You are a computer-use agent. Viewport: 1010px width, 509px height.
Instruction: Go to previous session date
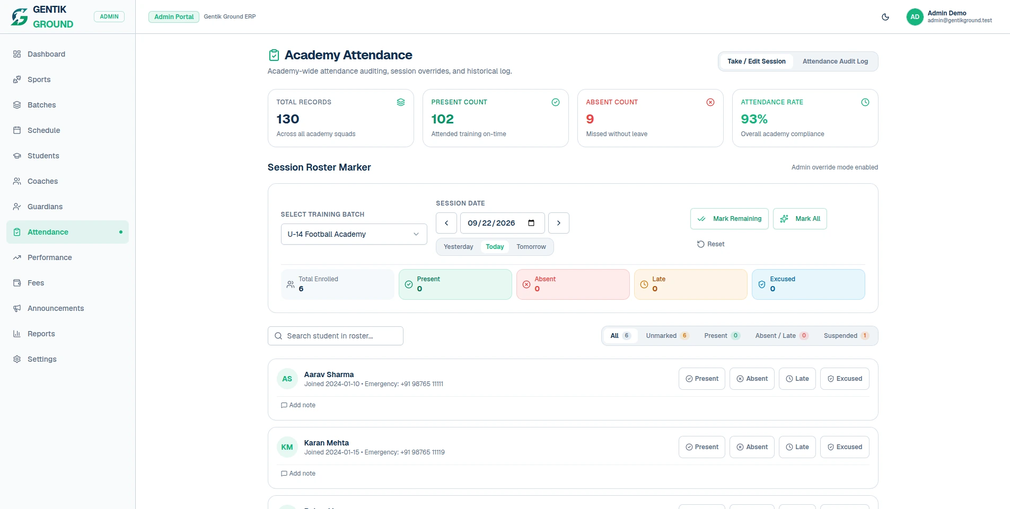coord(446,223)
